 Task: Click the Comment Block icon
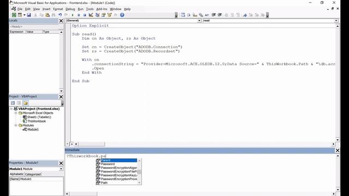coord(232,15)
